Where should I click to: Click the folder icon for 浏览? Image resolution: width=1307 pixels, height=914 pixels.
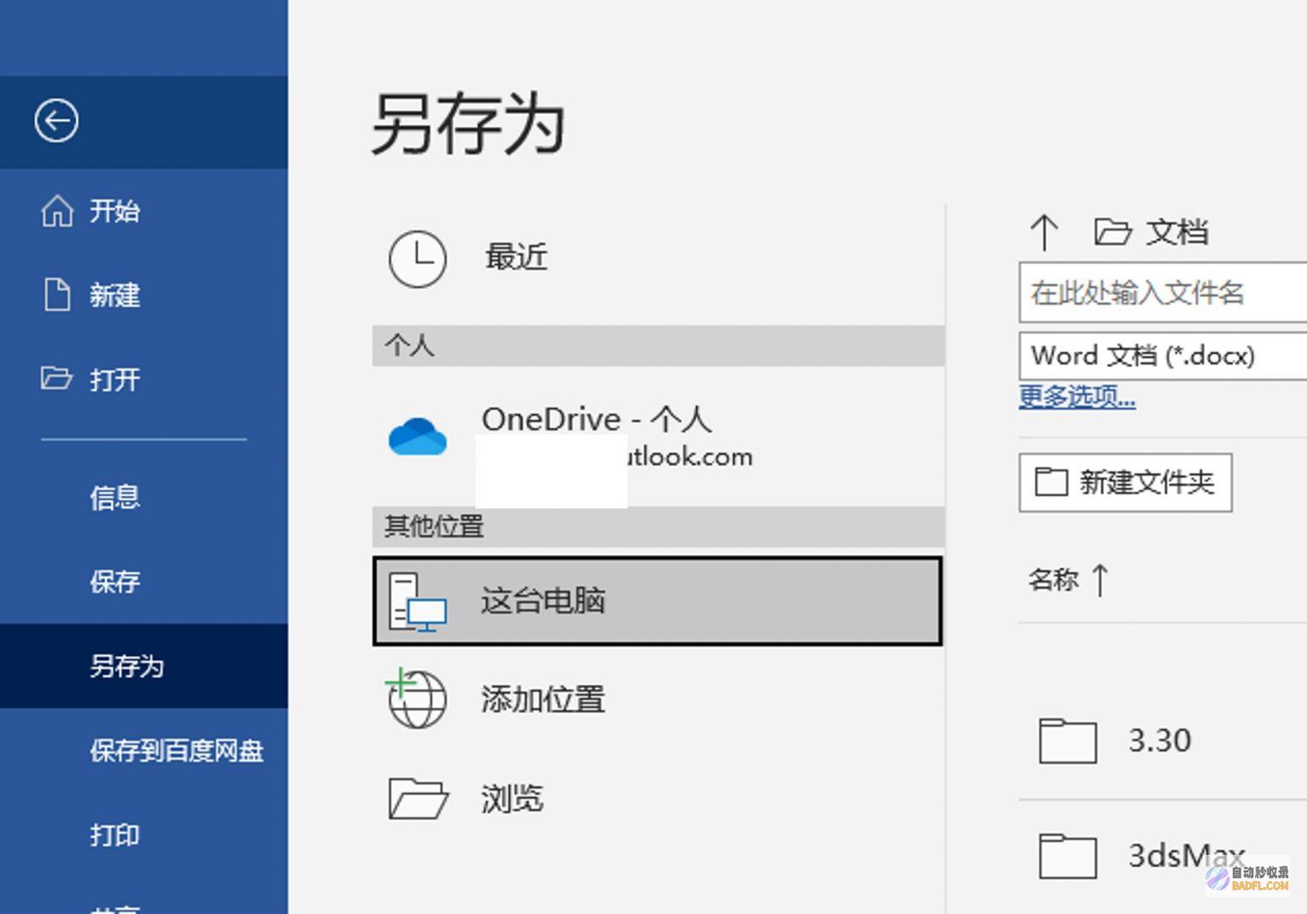(418, 798)
